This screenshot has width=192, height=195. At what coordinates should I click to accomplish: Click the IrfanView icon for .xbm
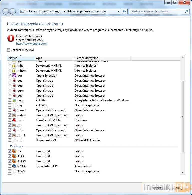[14, 120]
